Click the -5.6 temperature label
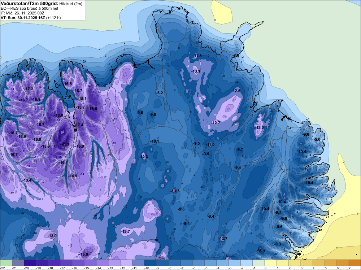The image size is (361, 270). (x=317, y=139)
